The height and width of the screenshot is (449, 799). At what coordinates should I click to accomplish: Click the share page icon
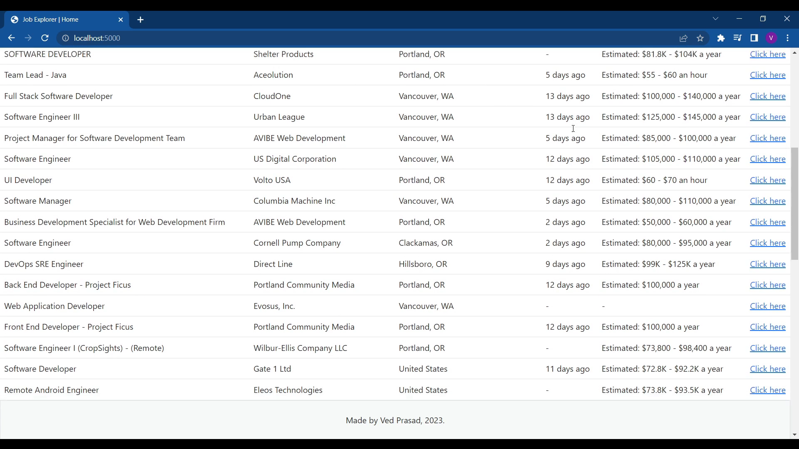pyautogui.click(x=683, y=38)
